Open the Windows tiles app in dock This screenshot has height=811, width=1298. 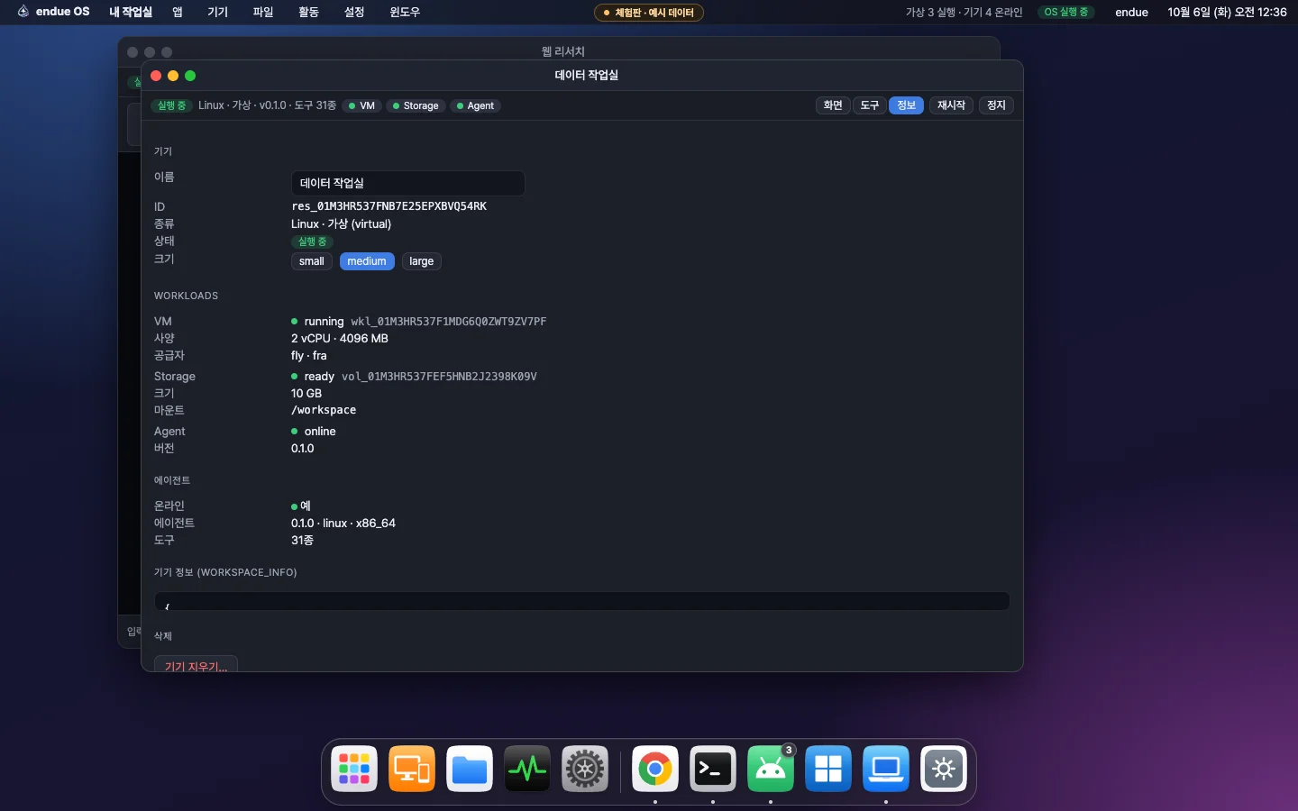click(x=828, y=769)
